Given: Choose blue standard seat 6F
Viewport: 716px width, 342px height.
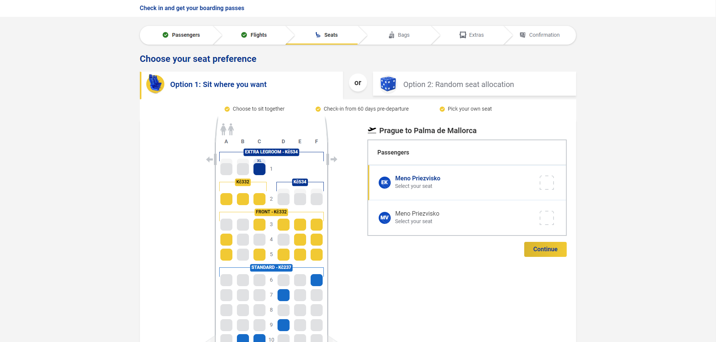Looking at the screenshot, I should pyautogui.click(x=316, y=280).
